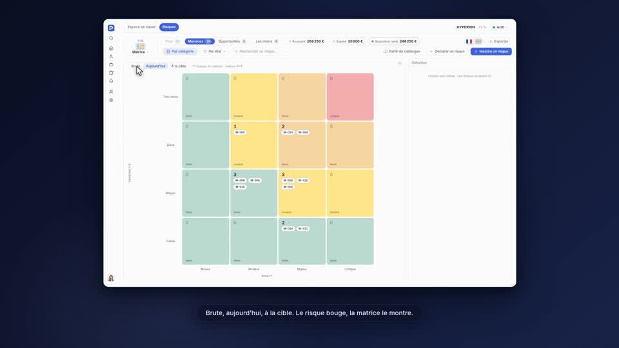Click the user avatar in the sidebar

pos(111,278)
